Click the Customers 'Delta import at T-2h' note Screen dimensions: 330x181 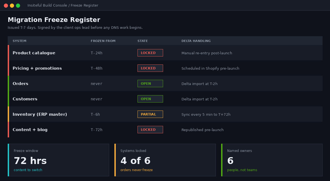(199, 99)
